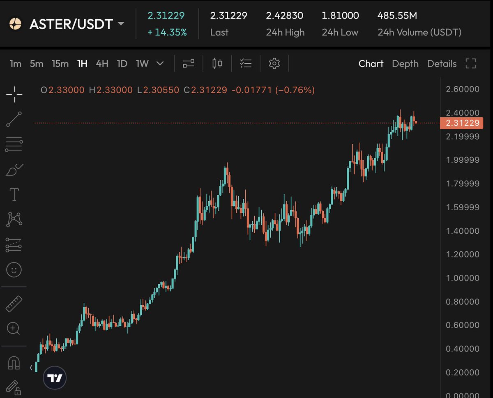Select the Zoom In tool
Screen dimensions: 493x398
tap(14, 329)
